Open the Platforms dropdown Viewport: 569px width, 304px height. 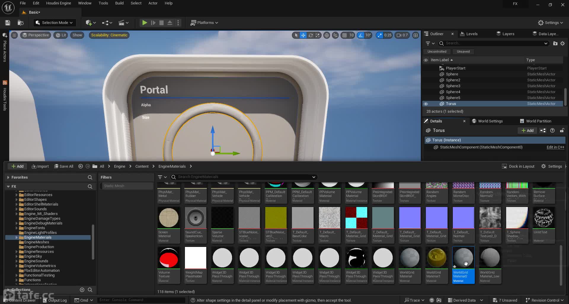(x=204, y=23)
